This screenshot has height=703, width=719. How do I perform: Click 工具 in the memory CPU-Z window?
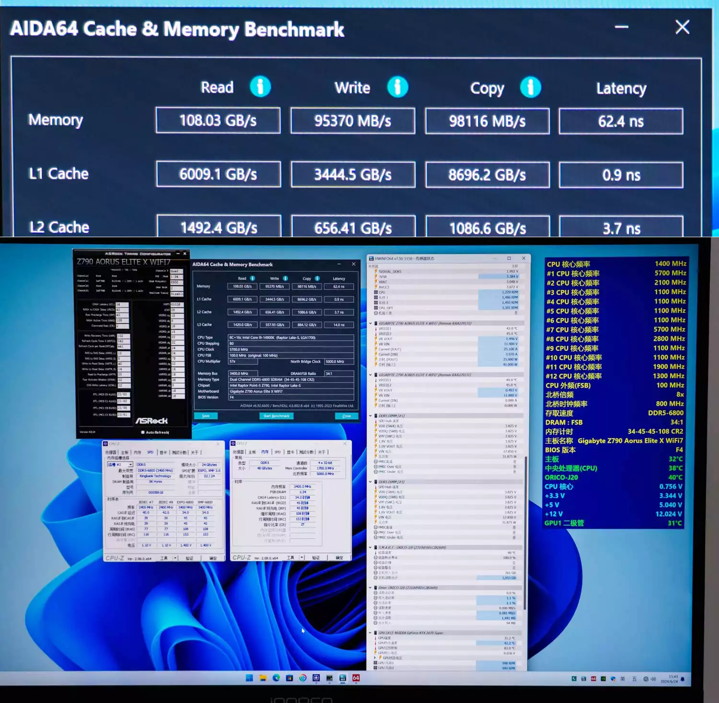pos(290,557)
